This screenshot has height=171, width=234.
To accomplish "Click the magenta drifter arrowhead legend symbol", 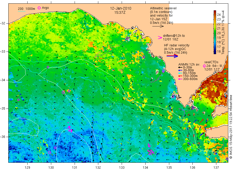I will (x=160, y=38).
